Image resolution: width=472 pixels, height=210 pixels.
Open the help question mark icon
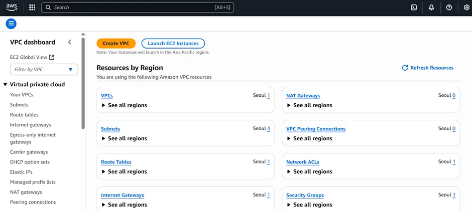(449, 8)
